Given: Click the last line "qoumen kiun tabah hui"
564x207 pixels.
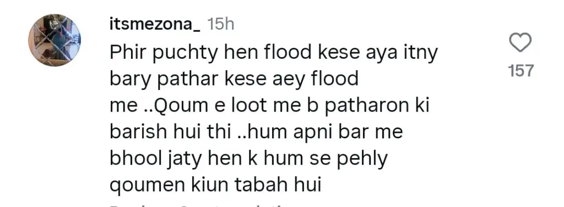Looking at the screenshot, I should [215, 186].
